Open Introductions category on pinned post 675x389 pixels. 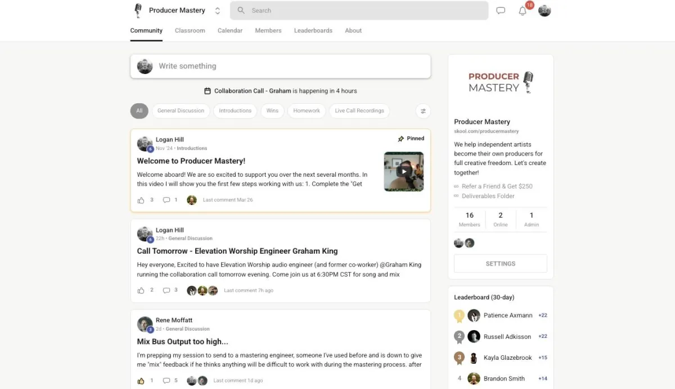(192, 148)
